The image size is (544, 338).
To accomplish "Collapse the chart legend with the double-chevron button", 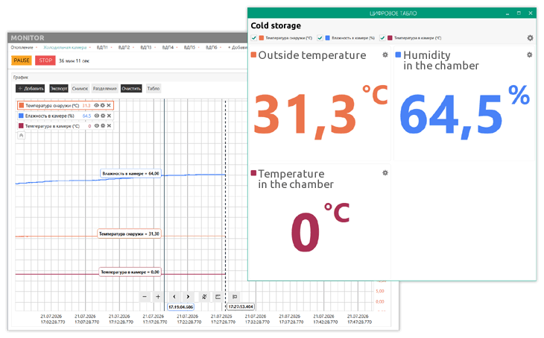I will tap(21, 136).
